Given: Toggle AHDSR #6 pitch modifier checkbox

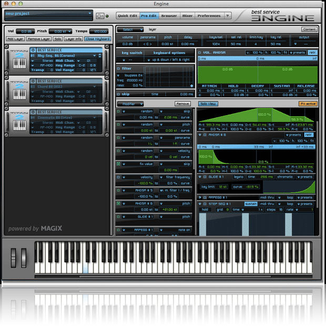Looking at the screenshot, I should coord(118,203).
